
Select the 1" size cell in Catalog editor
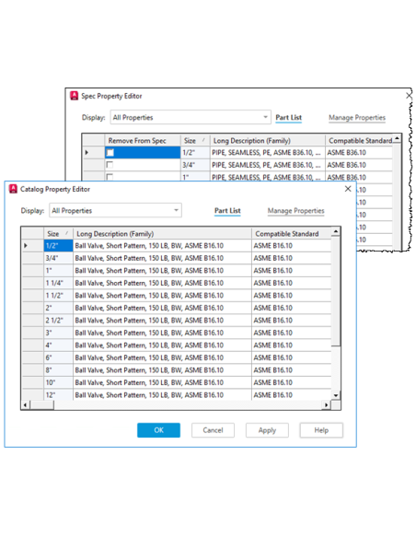(x=58, y=271)
